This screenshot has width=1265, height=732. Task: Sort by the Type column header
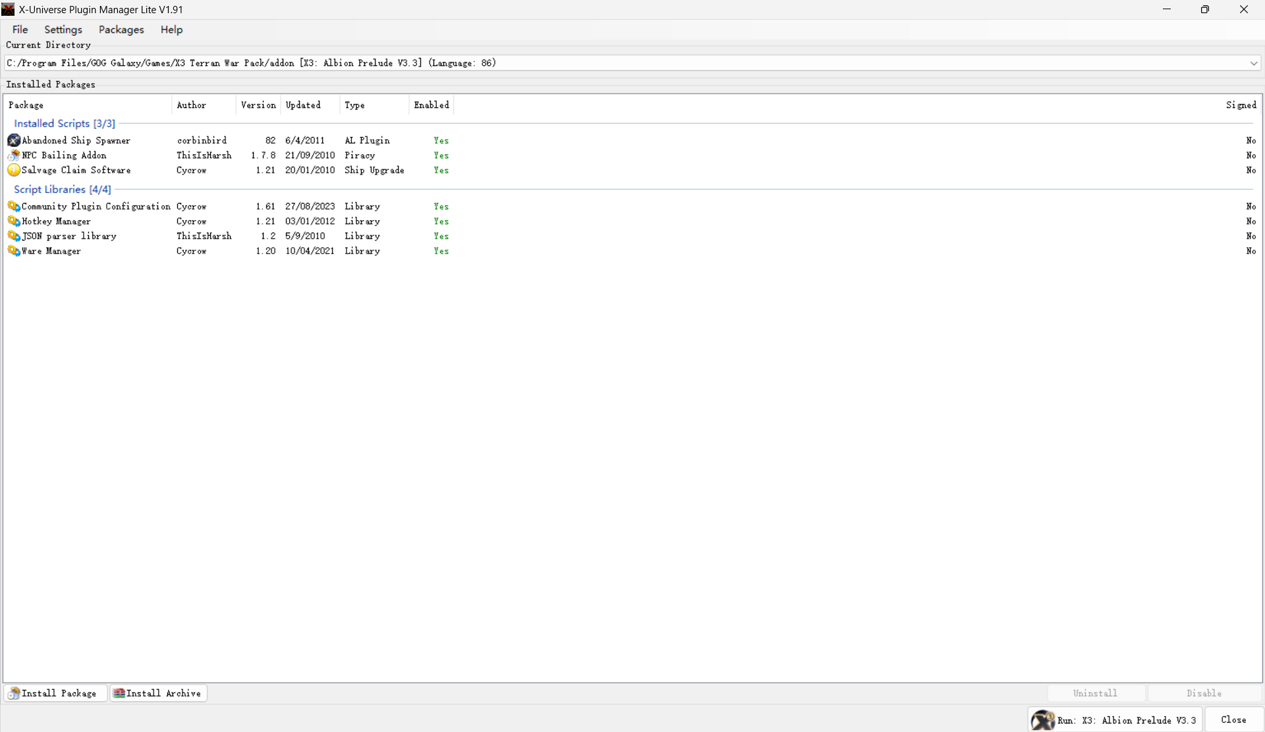pyautogui.click(x=374, y=105)
